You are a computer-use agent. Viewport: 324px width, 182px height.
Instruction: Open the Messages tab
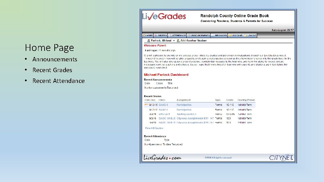(x=219, y=35)
